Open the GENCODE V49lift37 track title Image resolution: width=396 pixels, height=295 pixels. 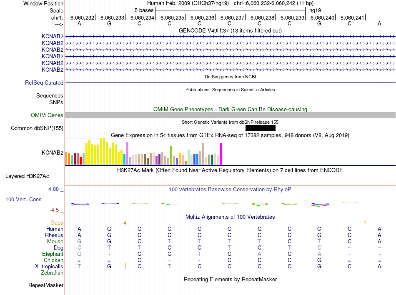click(230, 30)
